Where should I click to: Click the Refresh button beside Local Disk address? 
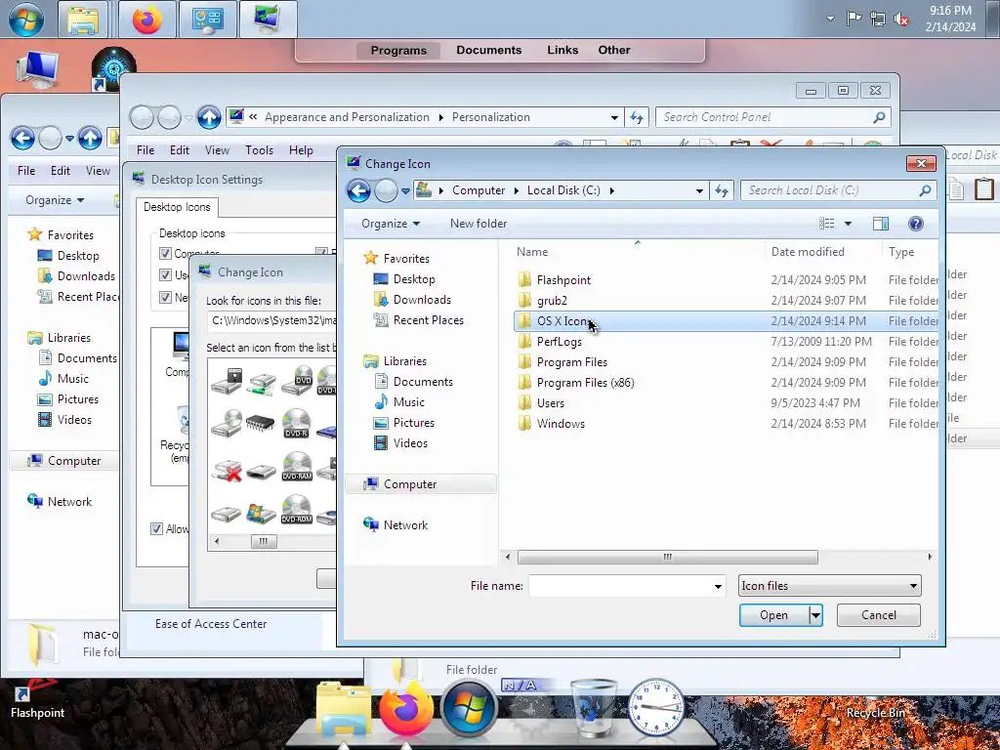click(x=722, y=190)
